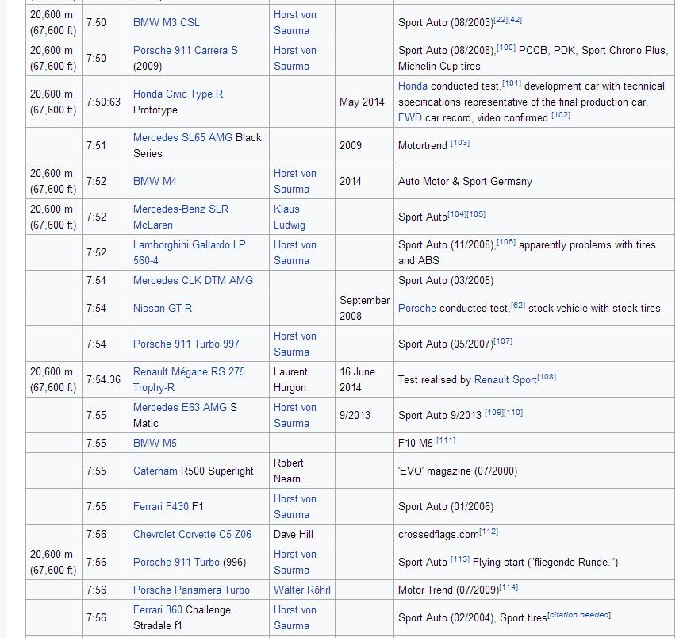687x638 pixels.
Task: Open citation reference [106]
Action: click(x=506, y=242)
